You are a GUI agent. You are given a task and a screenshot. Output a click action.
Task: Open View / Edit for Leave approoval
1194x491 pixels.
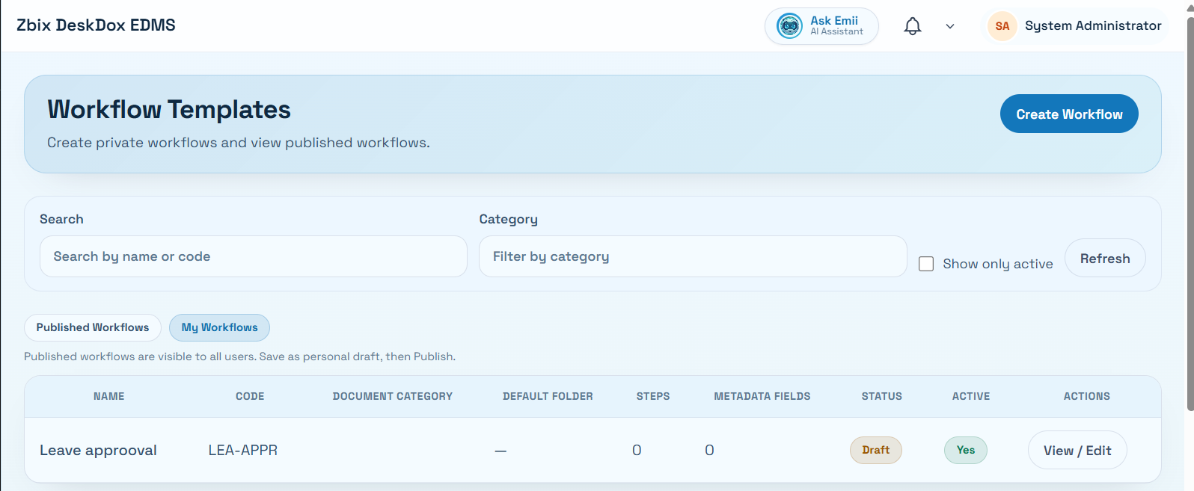click(1077, 450)
